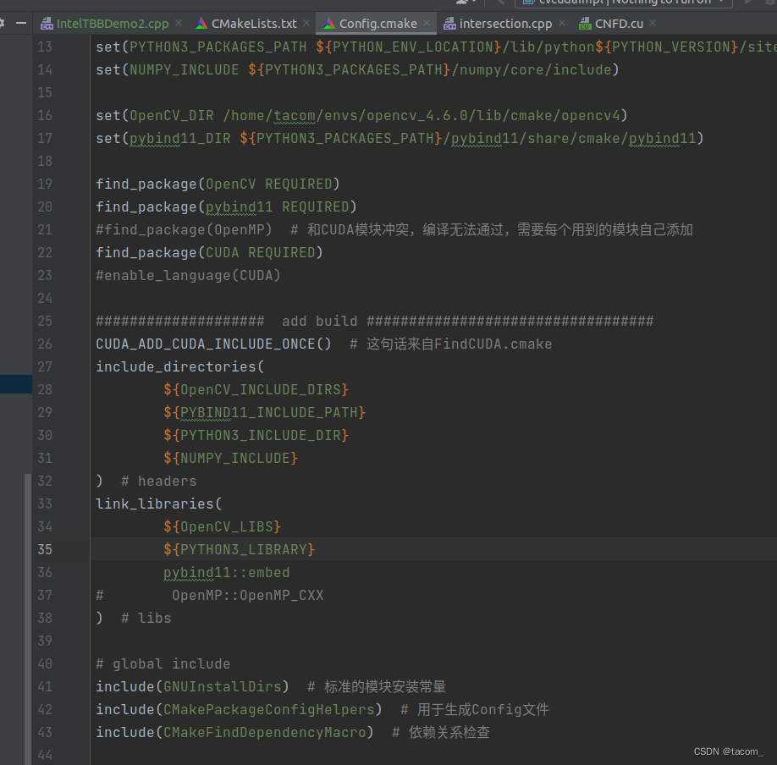This screenshot has height=765, width=777.
Task: Click OpenCV_DIR on line 16
Action: [172, 115]
